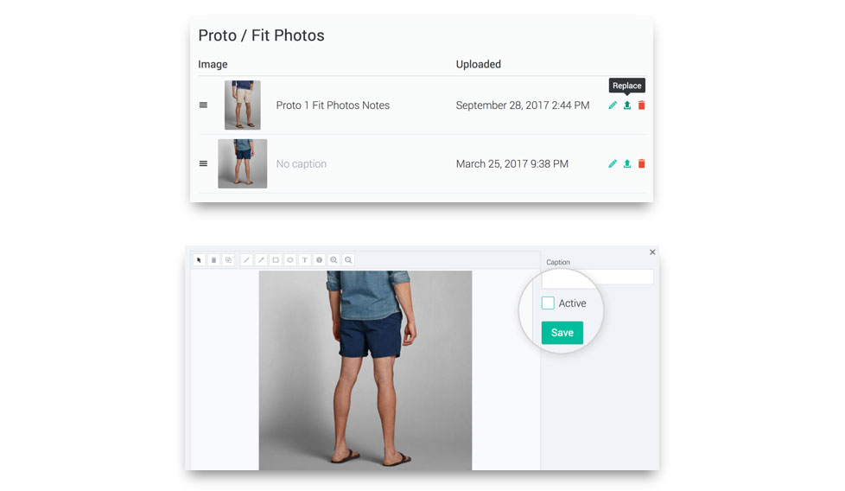845x491 pixels.
Task: Click the Caption input field
Action: [x=597, y=277]
